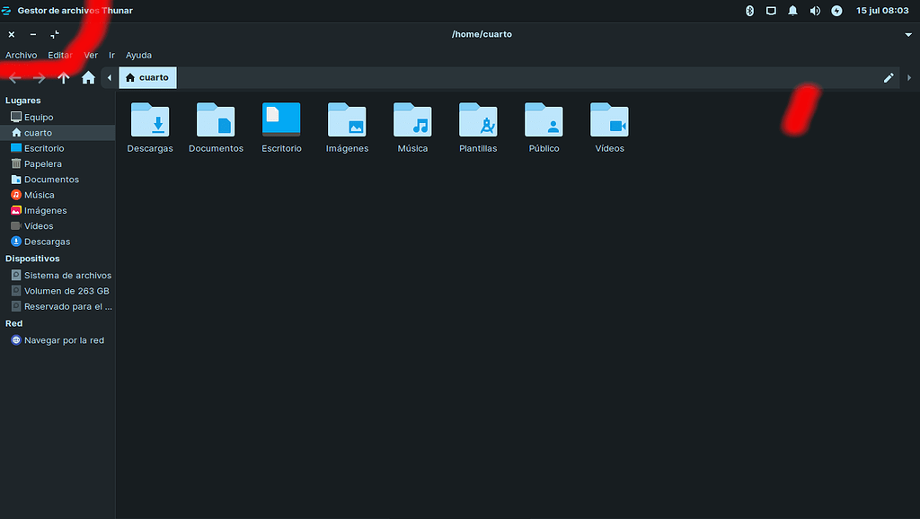Click the pencil icon to edit the path
The height and width of the screenshot is (519, 920).
click(888, 77)
